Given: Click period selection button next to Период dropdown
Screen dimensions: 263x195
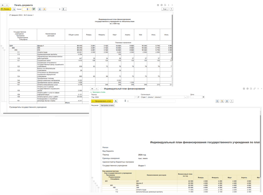Looking at the screenshot, I should pyautogui.click(x=138, y=97).
